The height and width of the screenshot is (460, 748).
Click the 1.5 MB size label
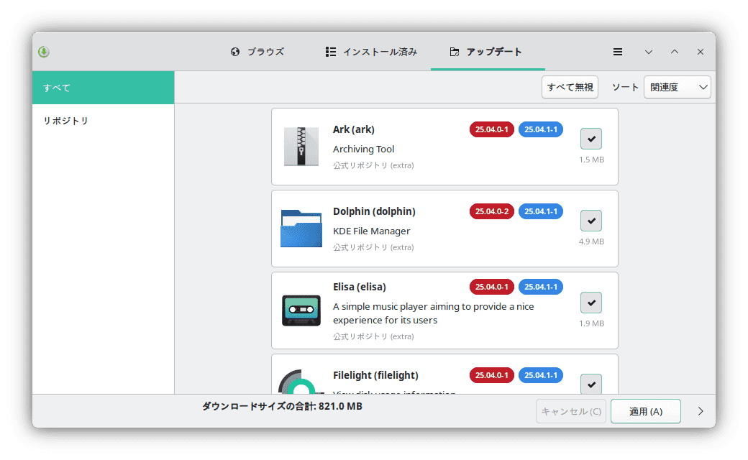coord(591,160)
